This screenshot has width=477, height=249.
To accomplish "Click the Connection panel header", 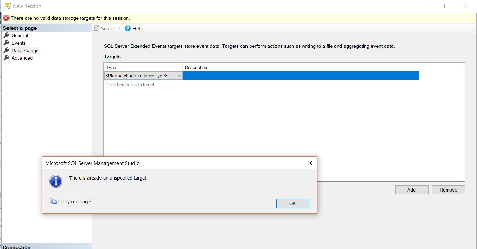I will tap(47, 247).
